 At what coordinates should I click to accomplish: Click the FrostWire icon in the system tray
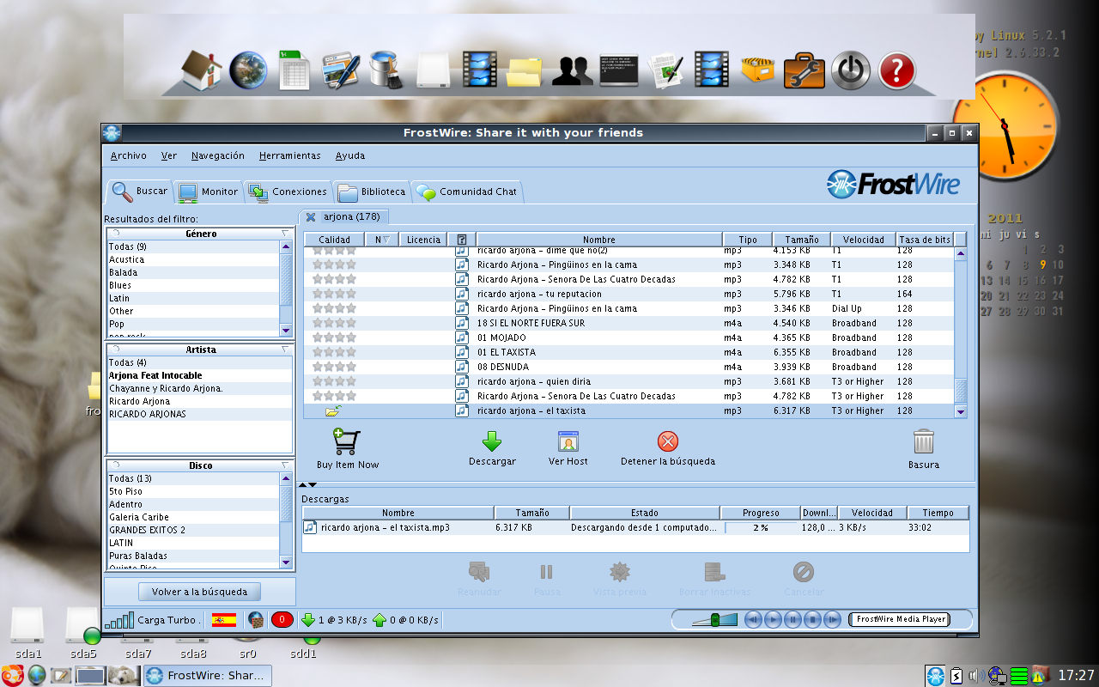[936, 676]
